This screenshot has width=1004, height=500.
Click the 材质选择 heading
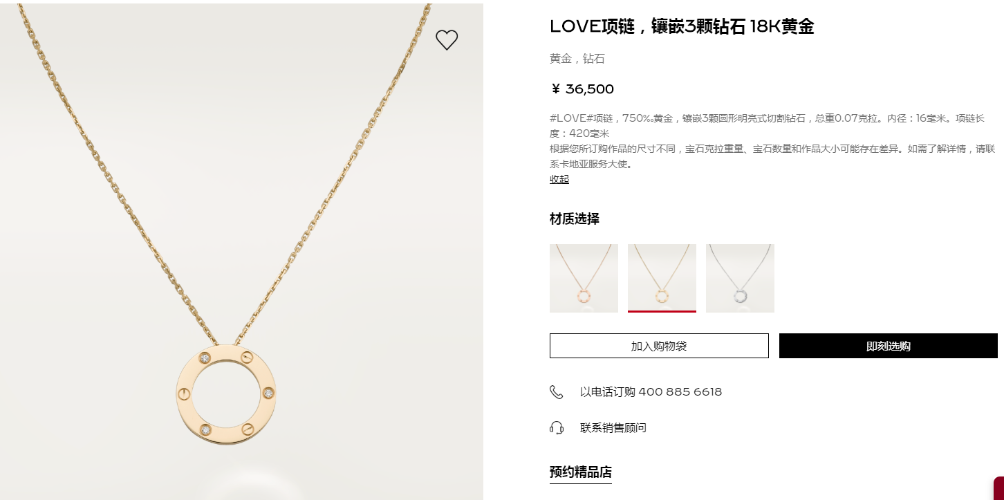coord(575,219)
